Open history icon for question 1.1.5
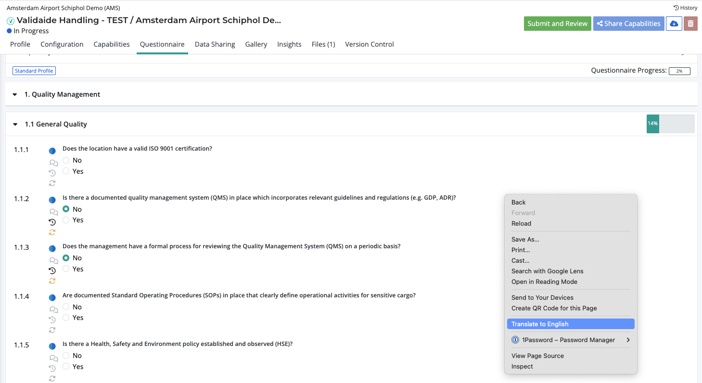 [52, 369]
